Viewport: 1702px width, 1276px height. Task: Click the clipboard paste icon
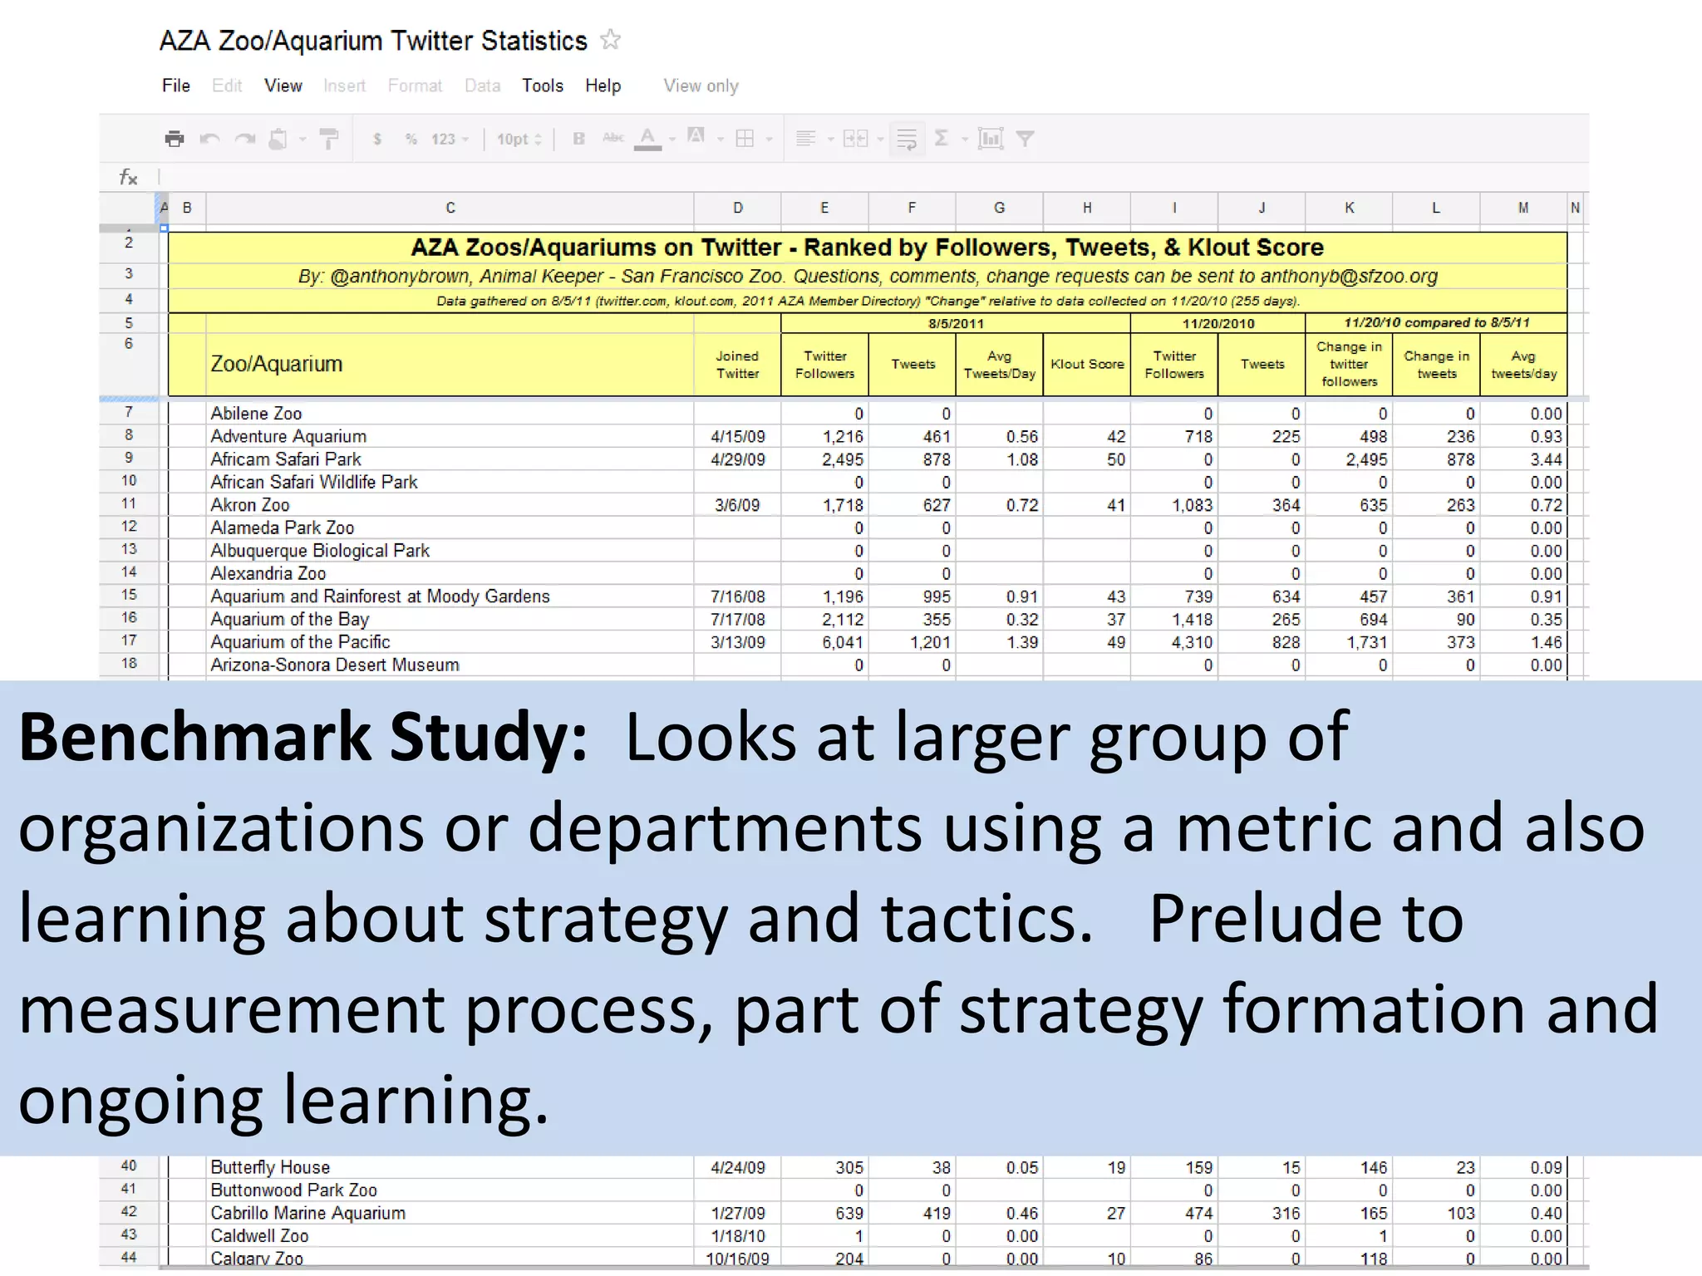278,139
